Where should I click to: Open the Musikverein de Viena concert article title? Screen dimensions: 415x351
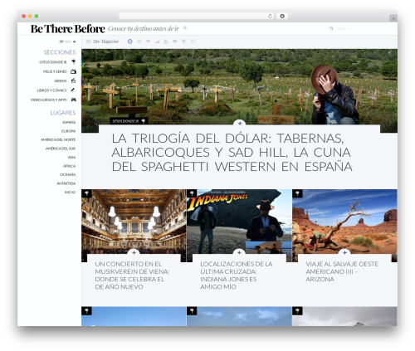(x=132, y=275)
